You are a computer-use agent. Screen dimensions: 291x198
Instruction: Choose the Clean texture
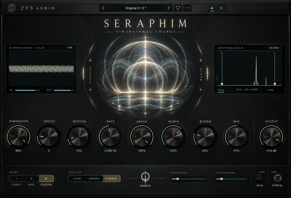click(x=77, y=179)
